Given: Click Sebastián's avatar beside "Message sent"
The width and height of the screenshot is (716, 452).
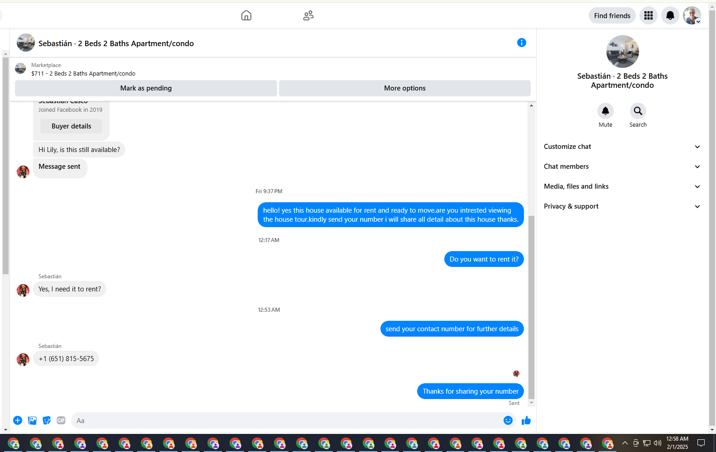Looking at the screenshot, I should [x=23, y=172].
